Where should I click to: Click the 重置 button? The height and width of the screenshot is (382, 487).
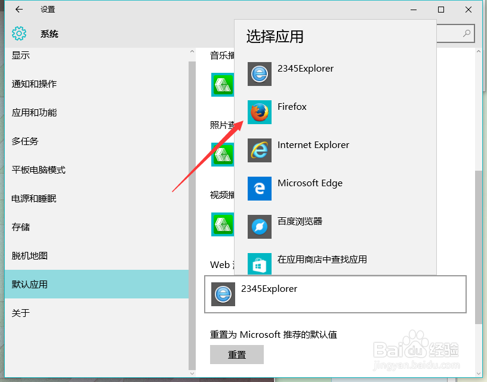coord(236,355)
